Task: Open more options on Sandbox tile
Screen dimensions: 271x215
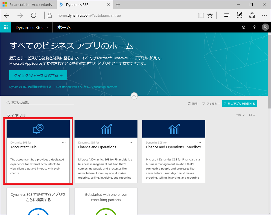Action: click(199, 142)
